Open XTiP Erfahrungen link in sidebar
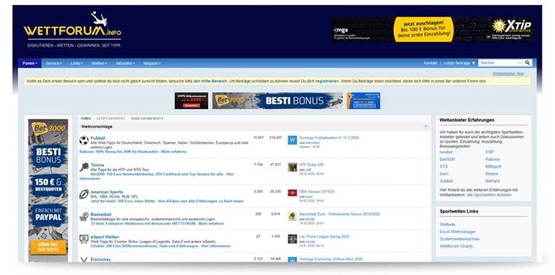This screenshot has width=555, height=275. (x=489, y=152)
